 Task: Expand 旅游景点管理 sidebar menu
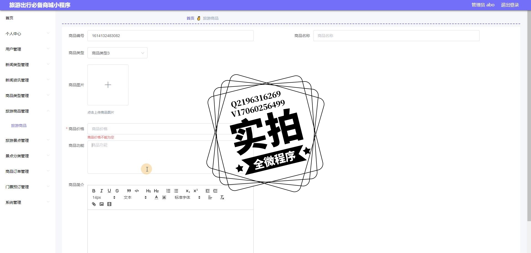[x=28, y=140]
